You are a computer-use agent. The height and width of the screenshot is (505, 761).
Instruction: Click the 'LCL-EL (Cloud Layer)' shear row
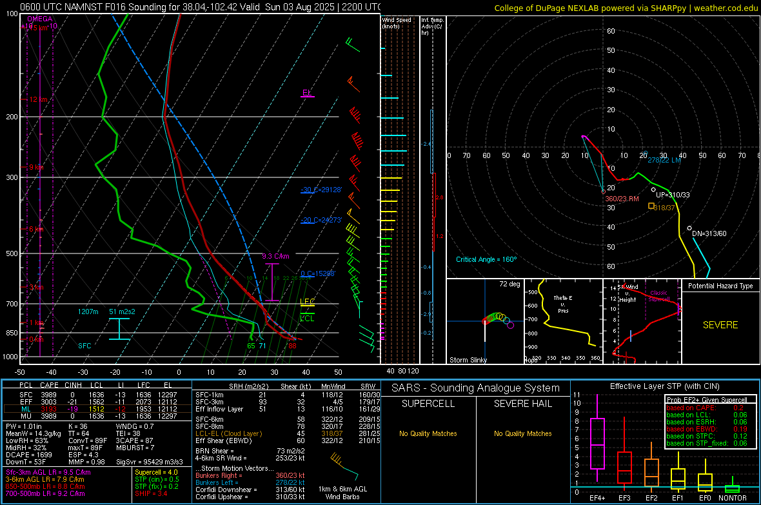coord(288,433)
